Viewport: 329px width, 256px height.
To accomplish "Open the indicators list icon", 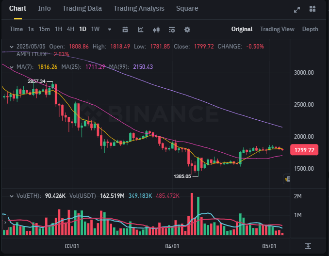I will point(172,30).
